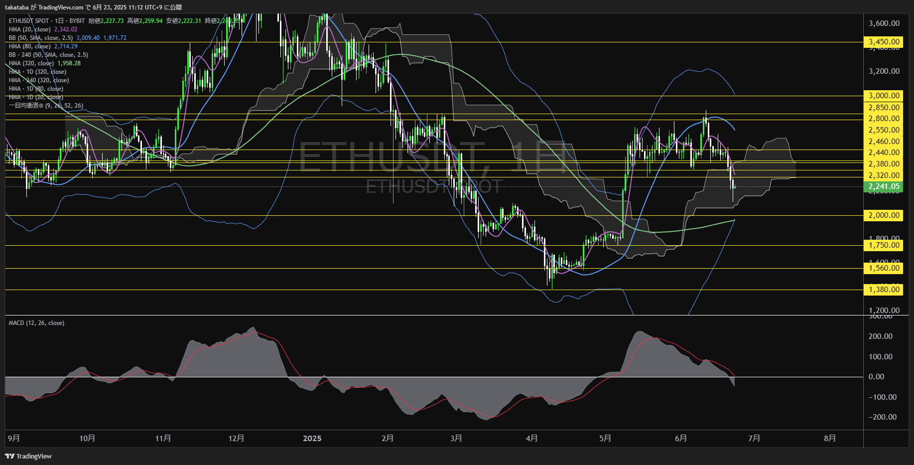Click the MACD 200.00 axis value
The height and width of the screenshot is (465, 914).
pos(880,336)
